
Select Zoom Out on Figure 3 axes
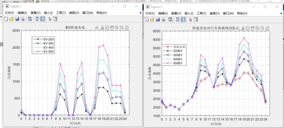tap(262, 28)
